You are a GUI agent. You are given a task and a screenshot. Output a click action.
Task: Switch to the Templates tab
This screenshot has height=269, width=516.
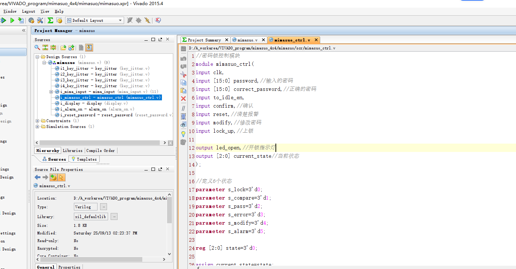pyautogui.click(x=84, y=159)
